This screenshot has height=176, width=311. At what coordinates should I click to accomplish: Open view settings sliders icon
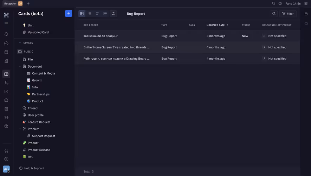[x=113, y=13]
